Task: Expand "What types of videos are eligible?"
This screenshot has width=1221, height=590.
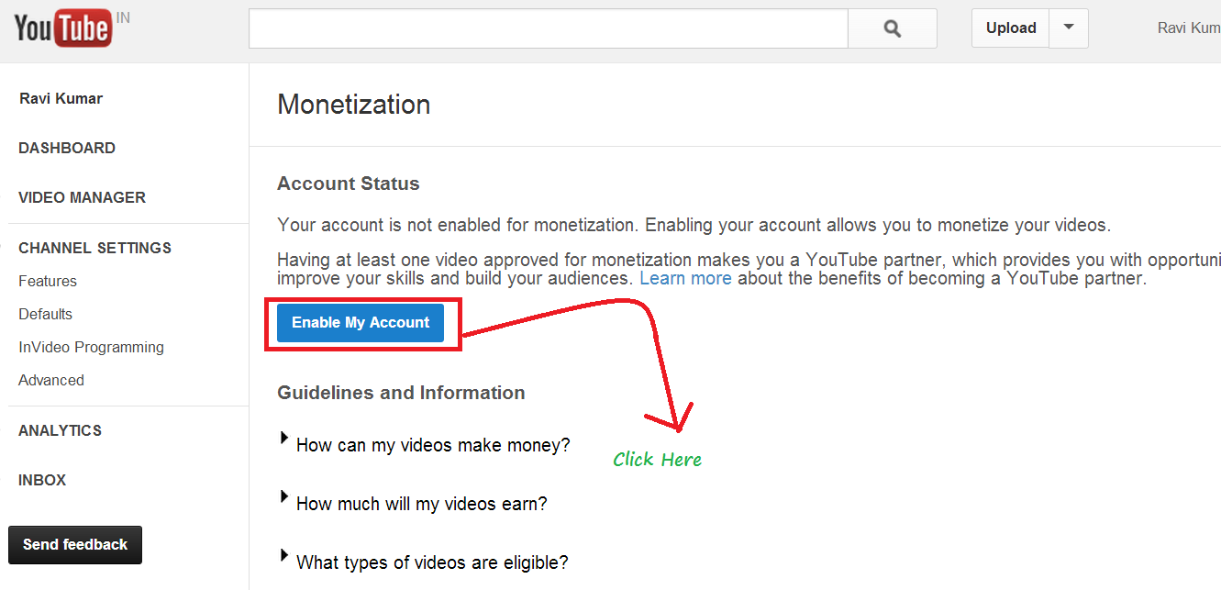Action: pyautogui.click(x=432, y=562)
